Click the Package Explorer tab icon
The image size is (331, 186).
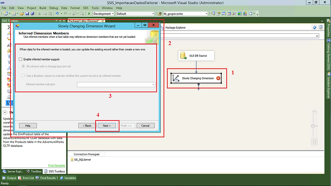[162, 28]
